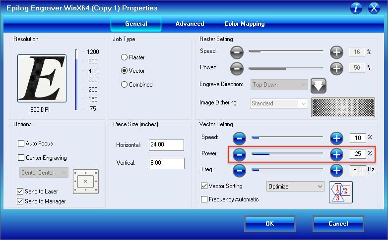Click the Vector Freq Hz field

click(358, 170)
